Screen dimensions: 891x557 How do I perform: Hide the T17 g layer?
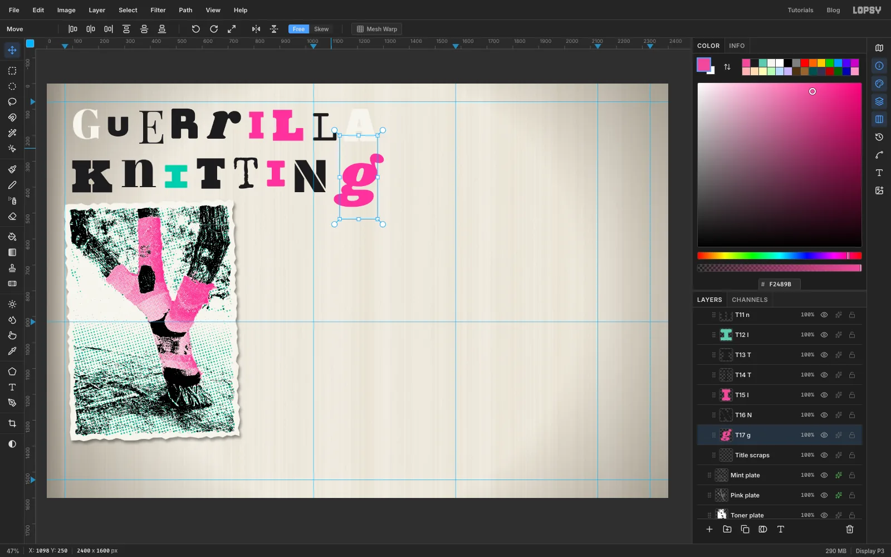824,435
